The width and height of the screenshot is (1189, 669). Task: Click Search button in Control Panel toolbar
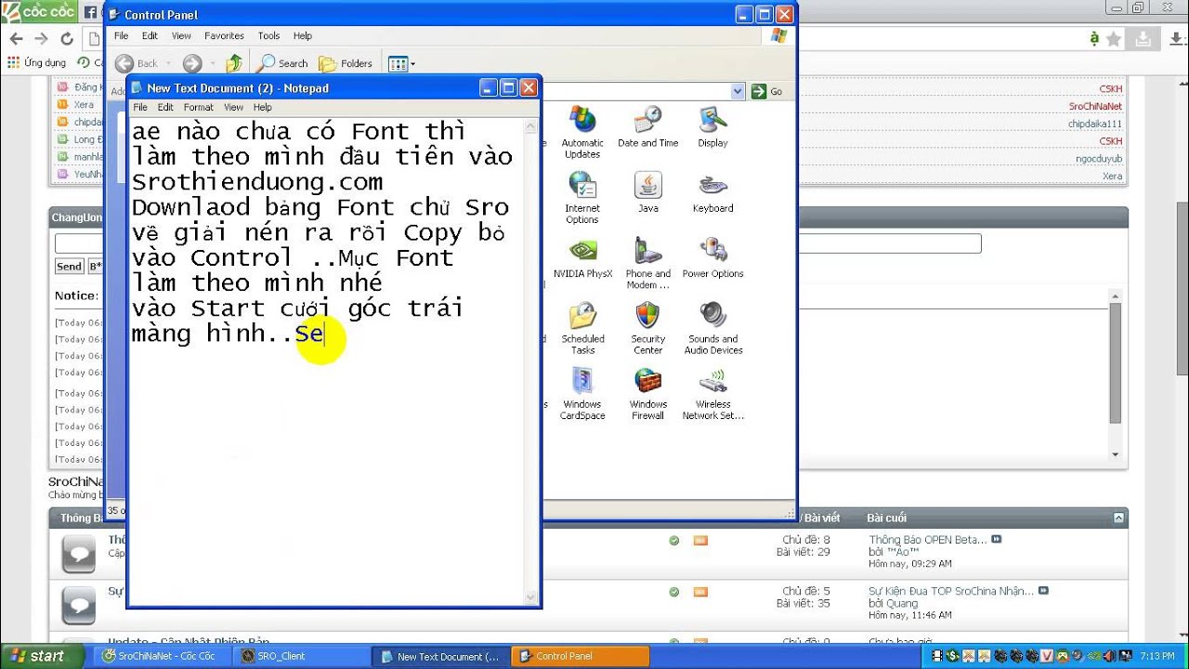282,63
